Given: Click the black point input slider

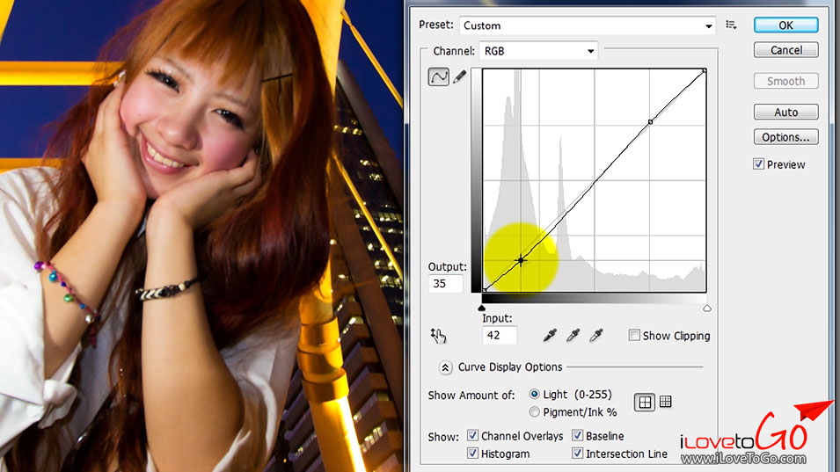Looking at the screenshot, I should 482,308.
